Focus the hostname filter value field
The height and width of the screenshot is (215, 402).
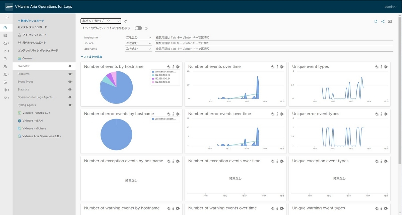coord(274,38)
